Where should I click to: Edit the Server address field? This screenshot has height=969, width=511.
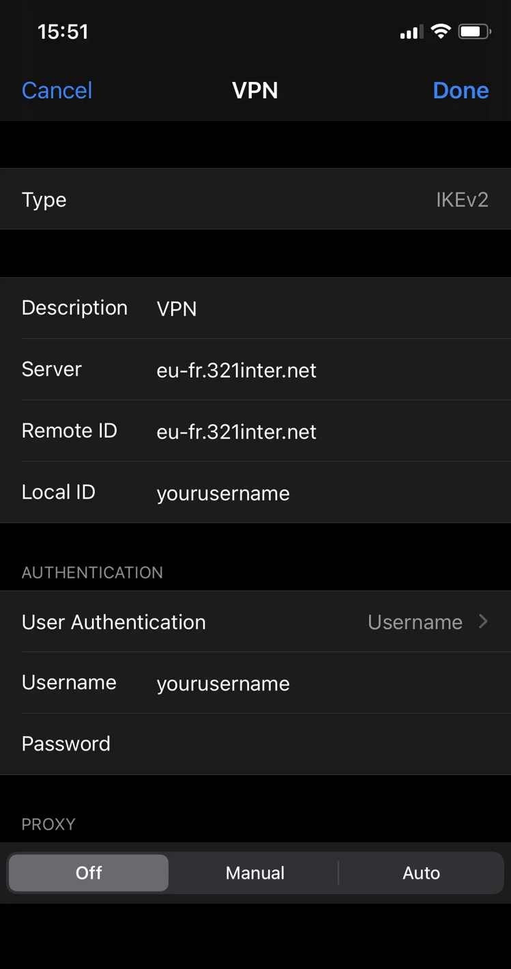tap(327, 370)
